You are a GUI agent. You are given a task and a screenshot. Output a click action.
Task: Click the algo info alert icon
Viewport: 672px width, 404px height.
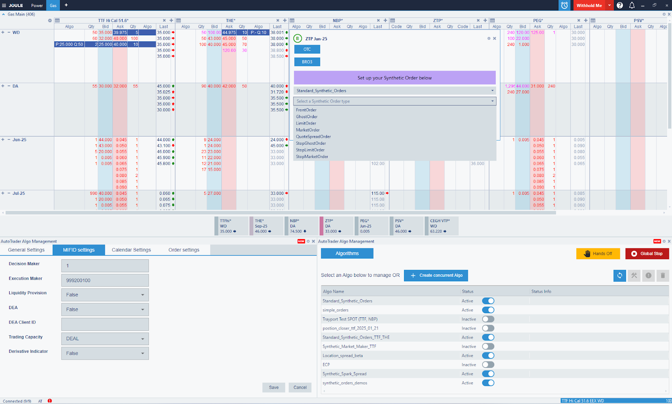(648, 276)
